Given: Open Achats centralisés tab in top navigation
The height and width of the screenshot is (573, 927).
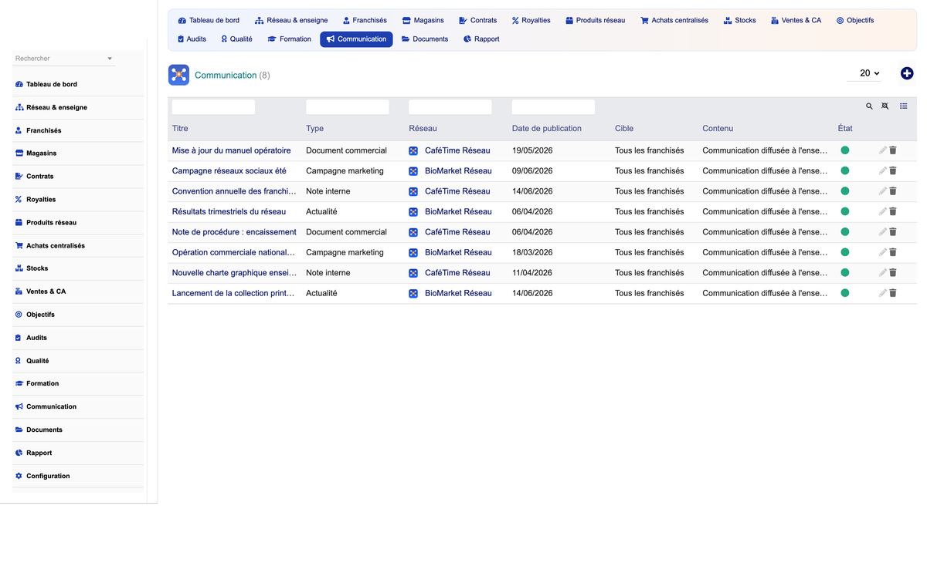Looking at the screenshot, I should click(674, 20).
